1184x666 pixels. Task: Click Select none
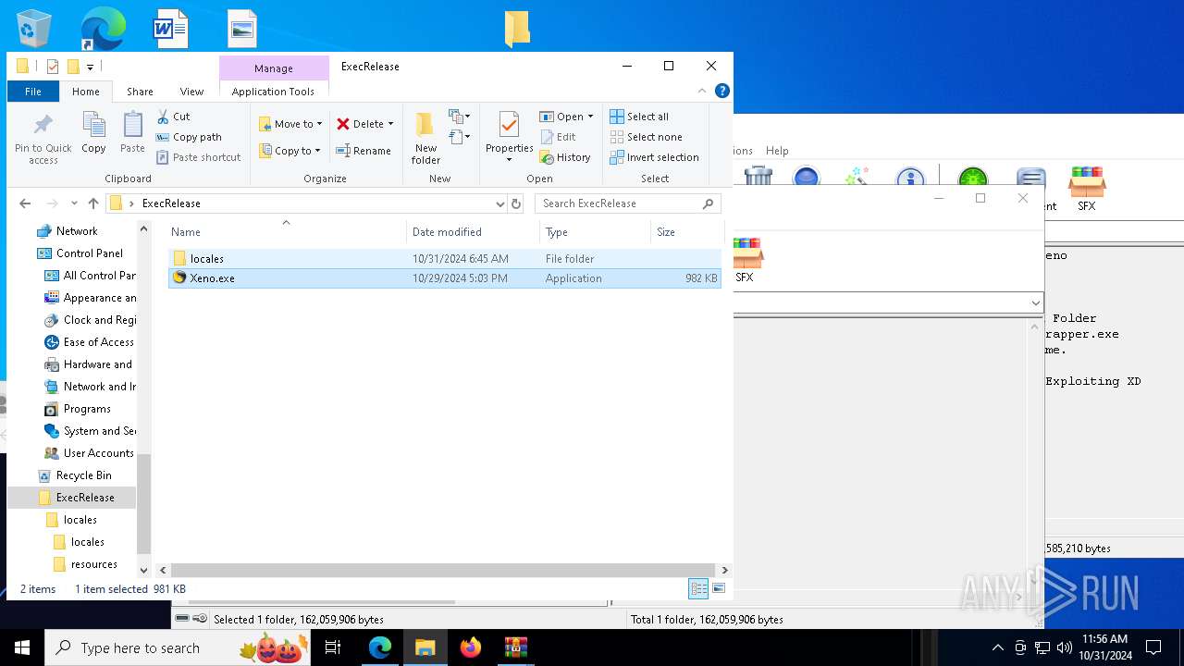click(x=646, y=137)
